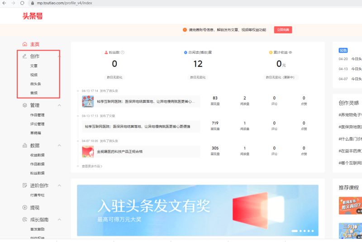
Task: Open 粉丝数据 in the sidebar
Action: 38,173
